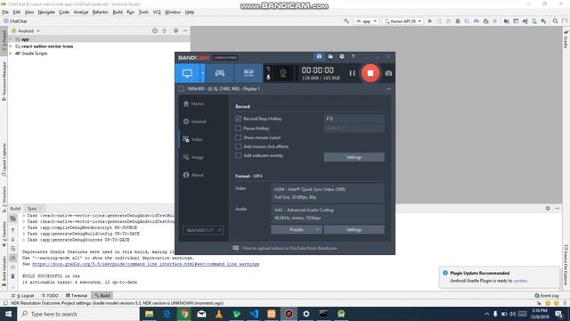
Task: Click update link in plugin notification
Action: pyautogui.click(x=520, y=281)
